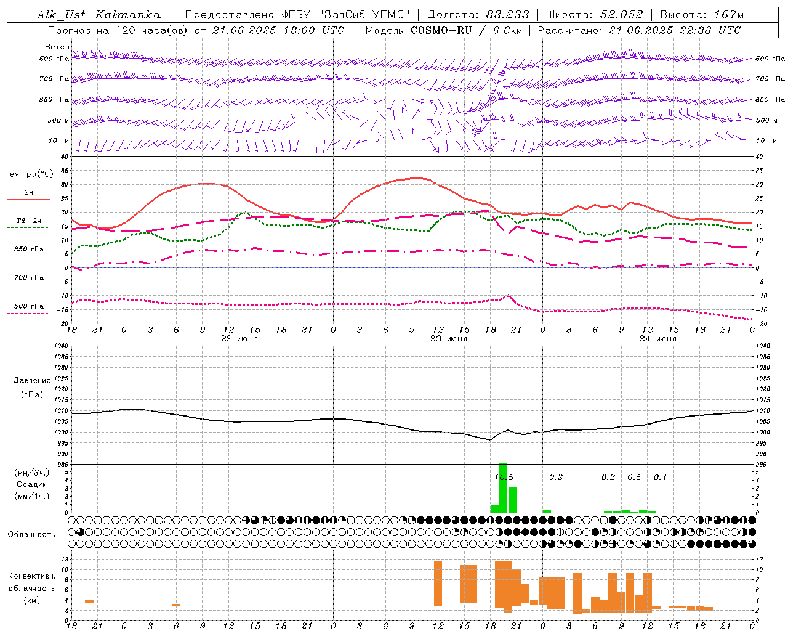Click the Облачность panel label

click(31, 535)
